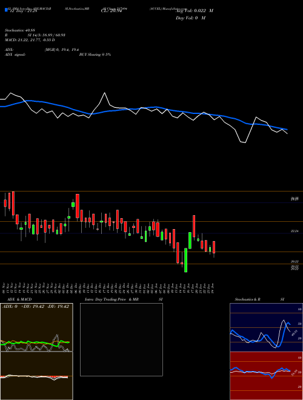Click the 'Day Vol: 0 M' readout
Image resolution: width=303 pixels, height=400 pixels.
(x=190, y=18)
